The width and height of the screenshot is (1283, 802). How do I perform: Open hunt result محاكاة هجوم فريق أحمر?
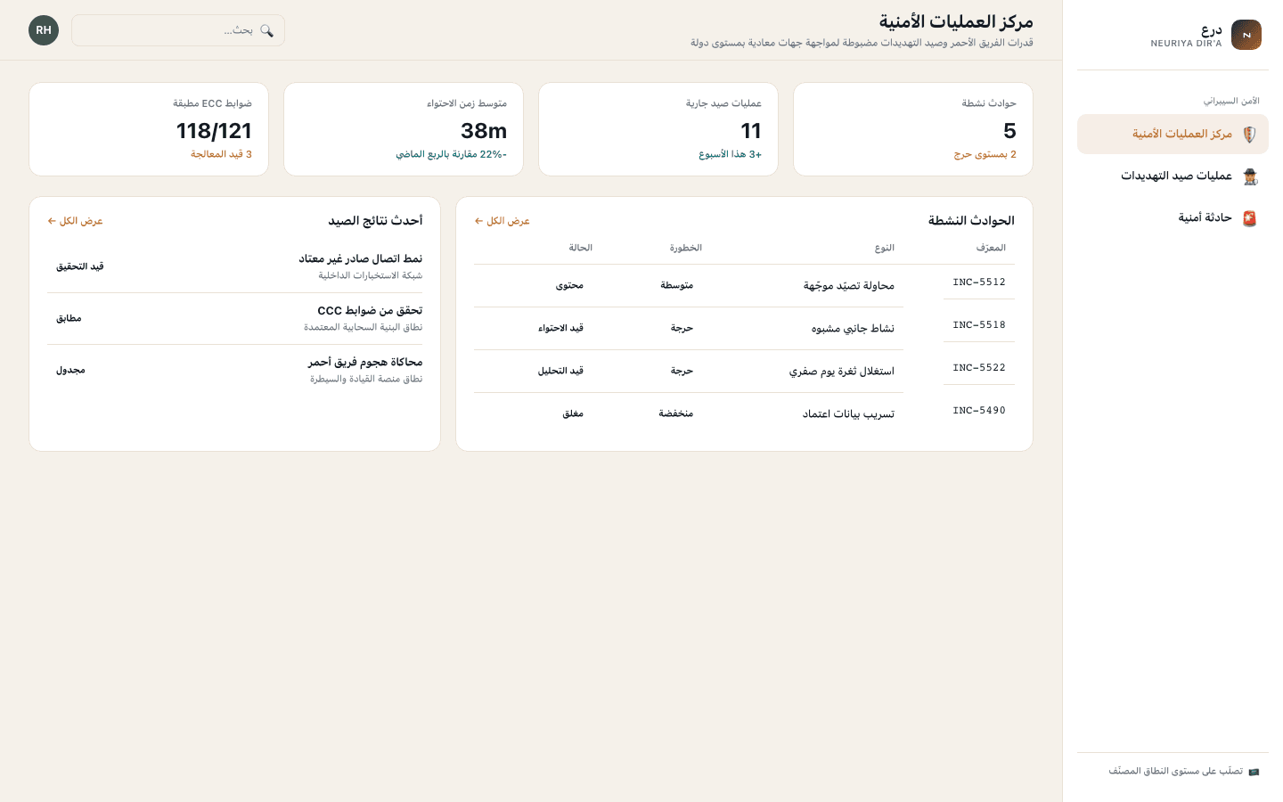pos(365,362)
